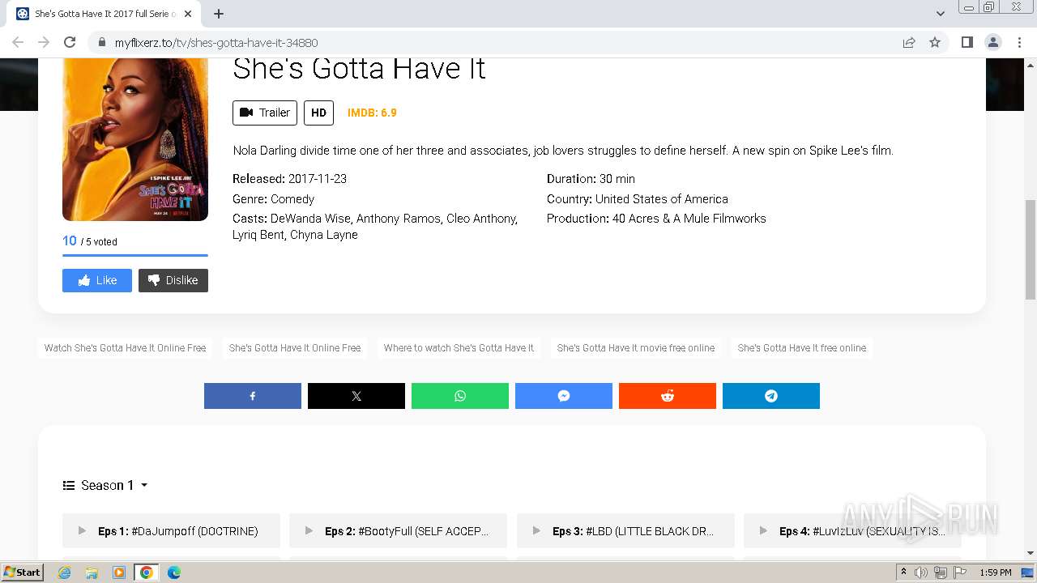
Task: Open File Explorer from taskbar
Action: pos(92,572)
